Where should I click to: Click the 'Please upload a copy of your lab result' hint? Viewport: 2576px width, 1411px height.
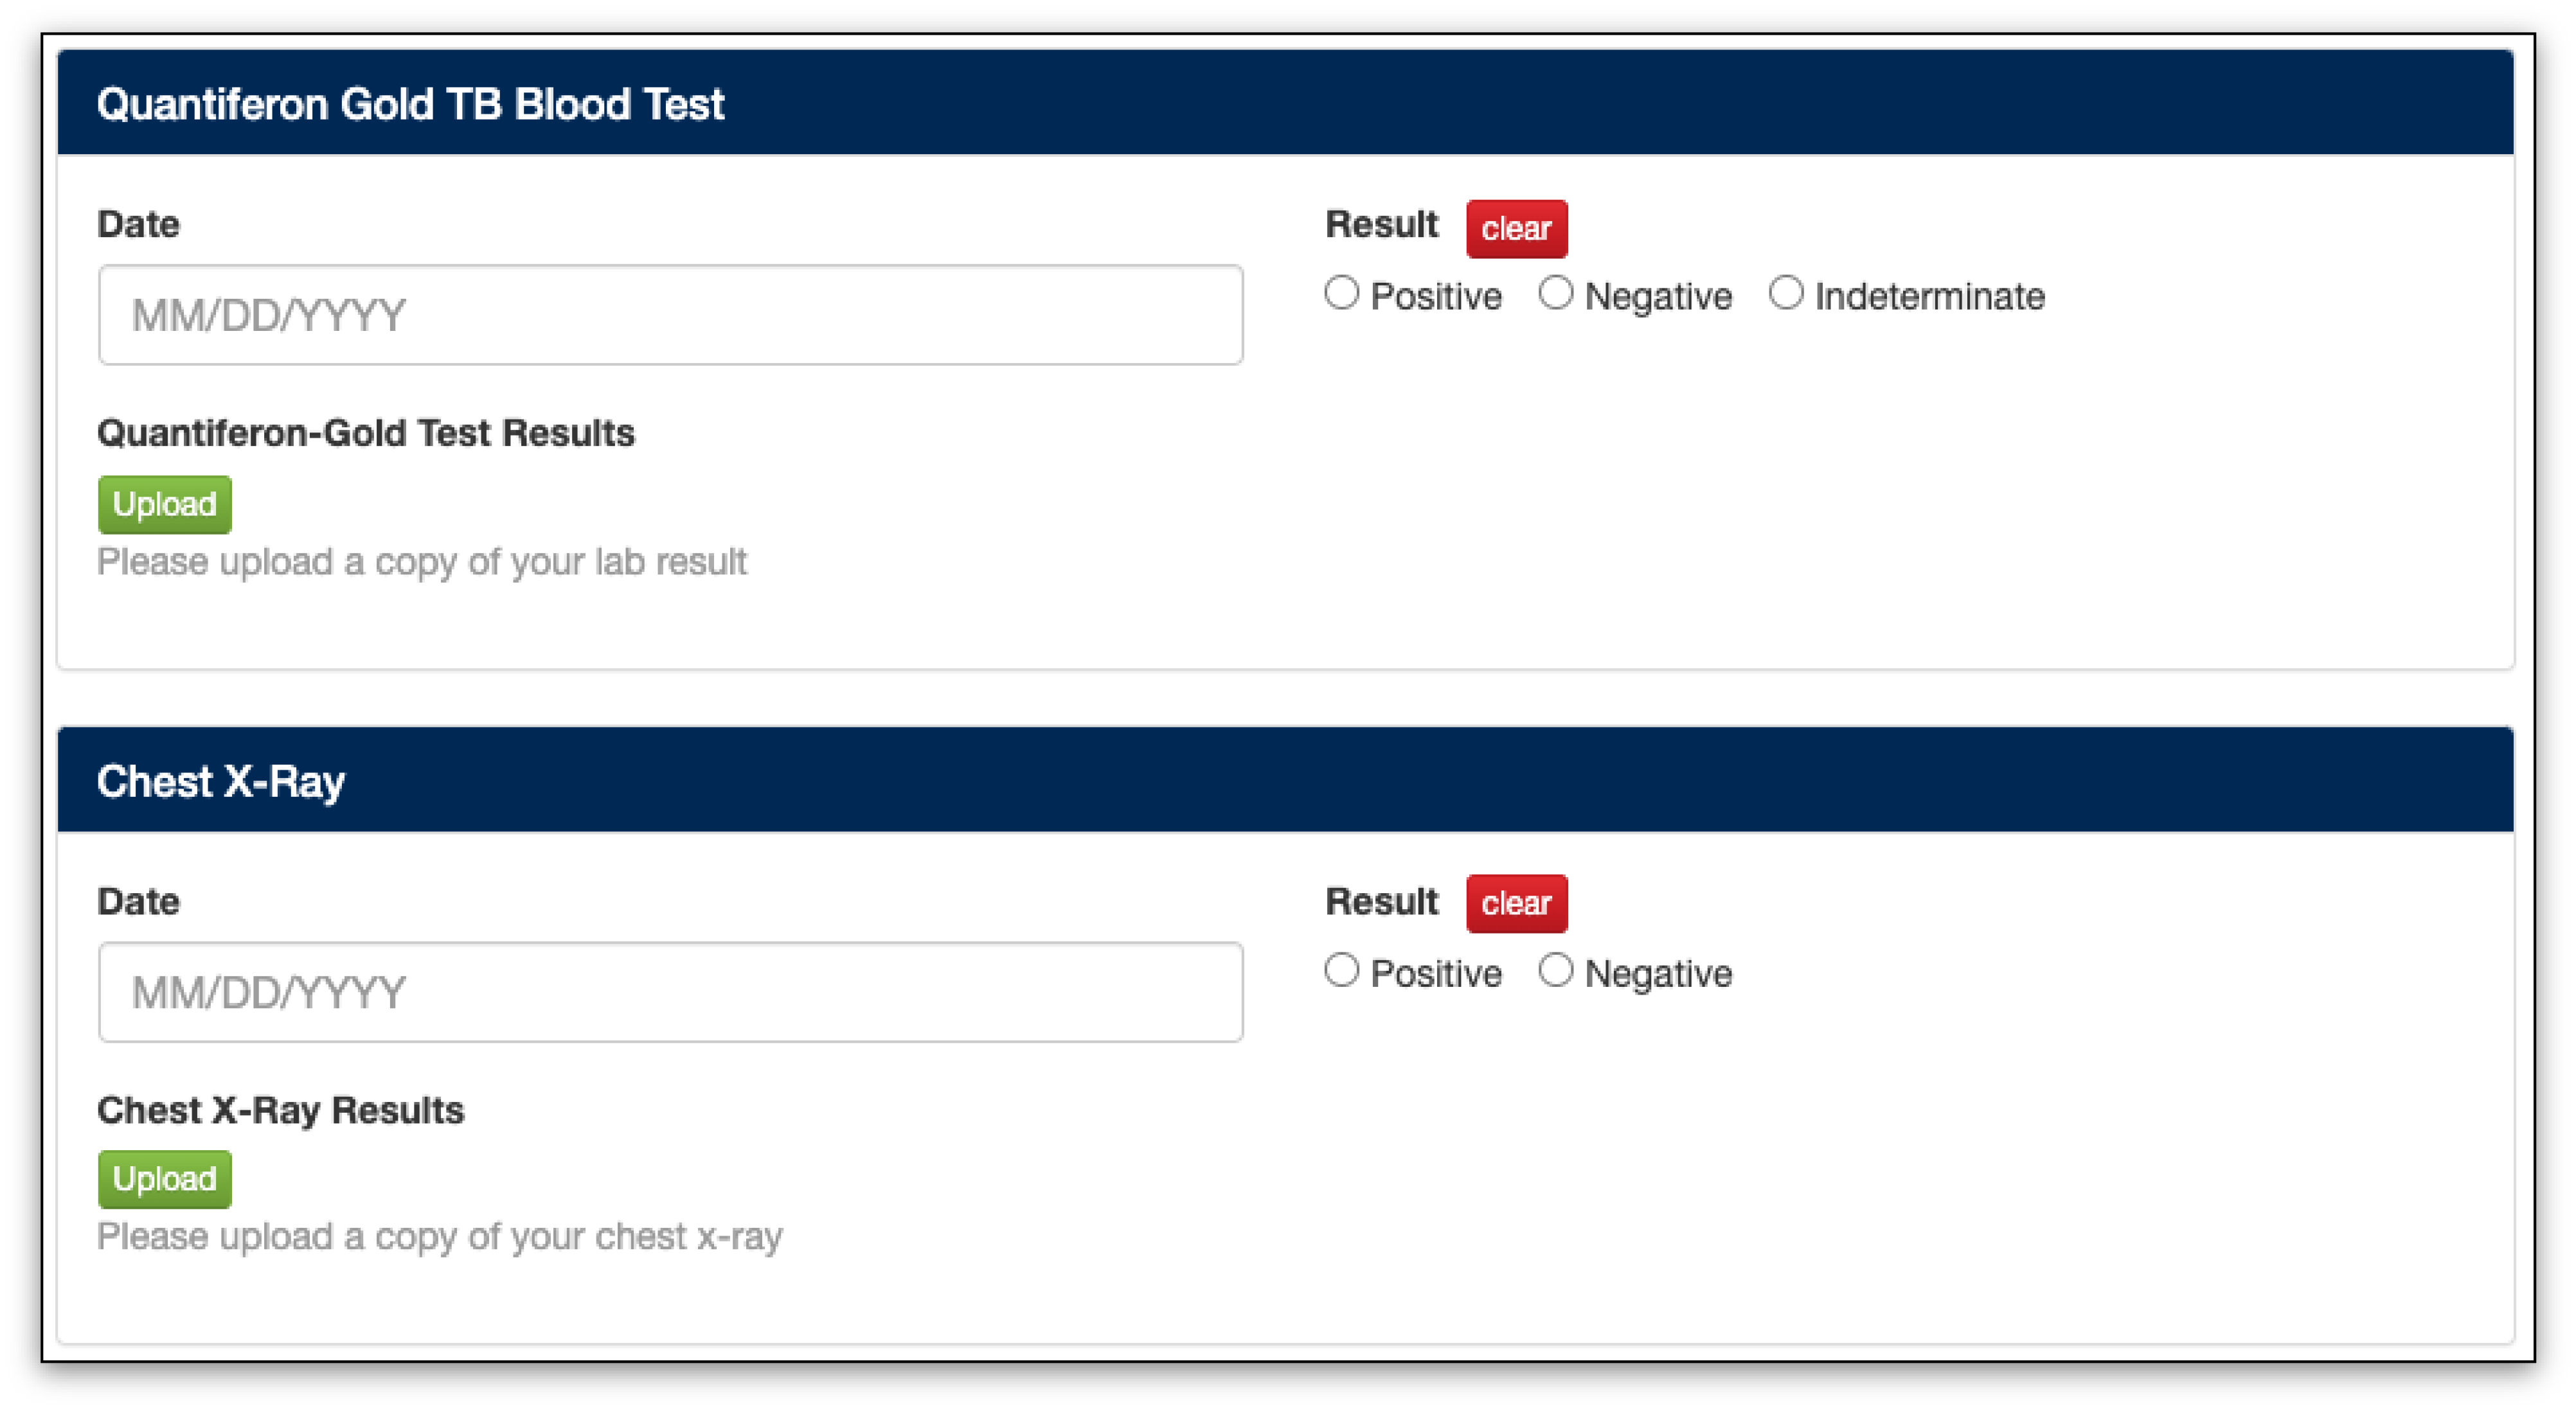point(421,562)
